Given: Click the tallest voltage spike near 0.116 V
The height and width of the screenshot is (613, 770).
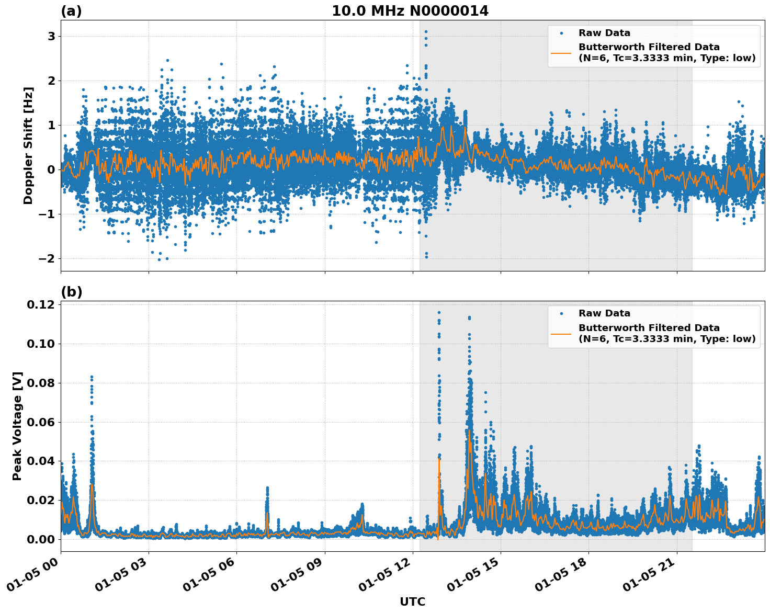Looking at the screenshot, I should [438, 312].
